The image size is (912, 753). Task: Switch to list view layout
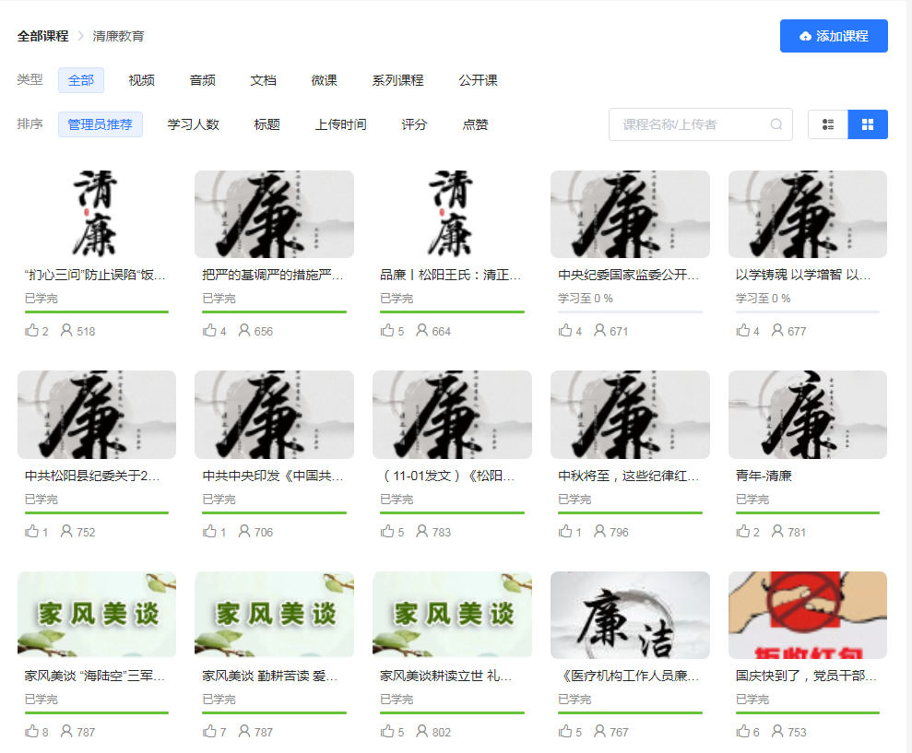click(827, 124)
